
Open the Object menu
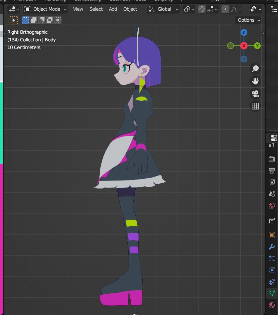pos(130,9)
